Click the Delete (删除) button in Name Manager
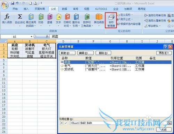Viewport: 174px width, 134px height. [103, 53]
